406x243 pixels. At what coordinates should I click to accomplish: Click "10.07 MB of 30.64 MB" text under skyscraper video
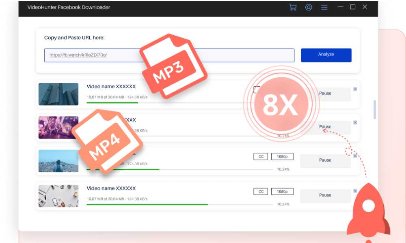(x=106, y=97)
